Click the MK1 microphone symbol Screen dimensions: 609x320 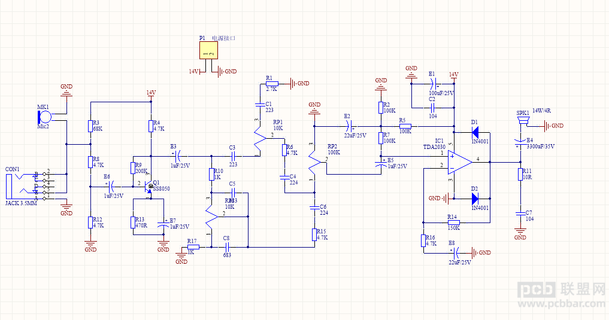pyautogui.click(x=44, y=117)
